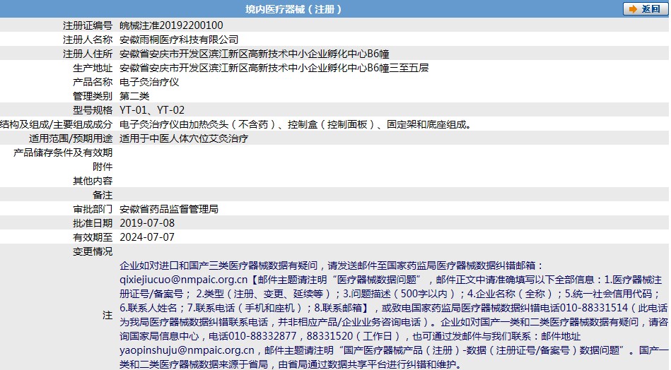The height and width of the screenshot is (370, 671).
Task: Click the 产品名称 label
Action: click(93, 82)
